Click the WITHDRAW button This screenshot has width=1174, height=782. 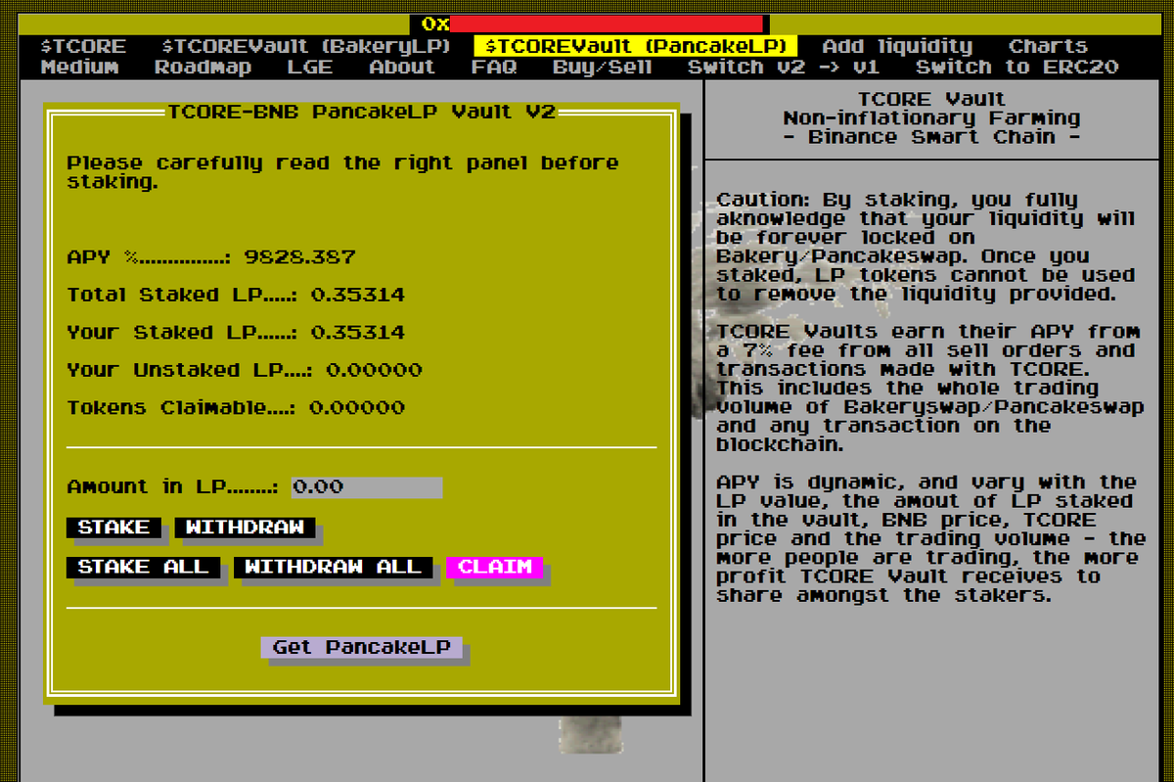245,528
